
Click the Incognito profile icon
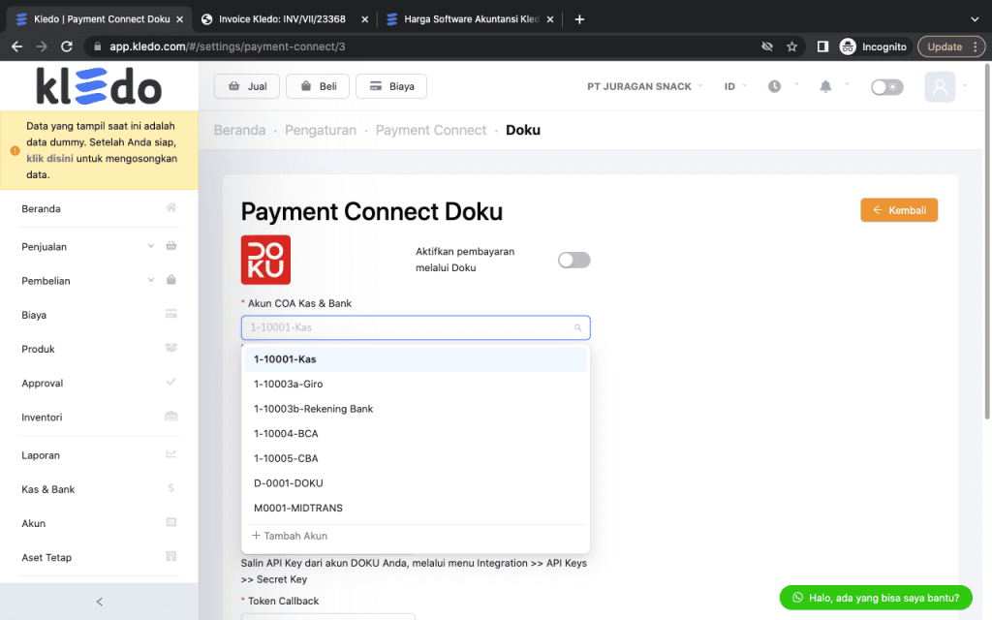pos(848,46)
